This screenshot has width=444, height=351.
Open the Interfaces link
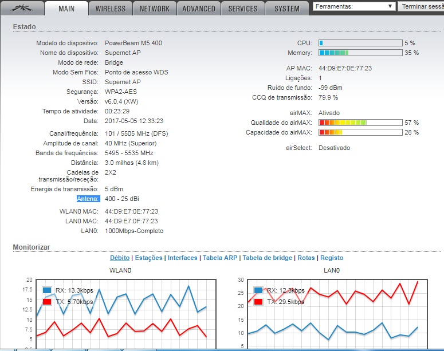click(x=182, y=258)
